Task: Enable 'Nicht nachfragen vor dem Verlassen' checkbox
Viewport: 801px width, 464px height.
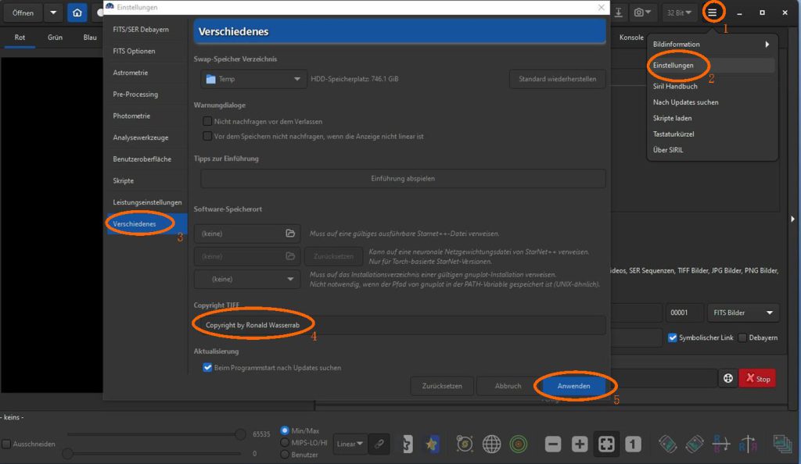Action: 207,122
